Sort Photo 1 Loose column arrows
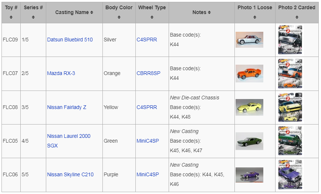Image resolution: width=321 pixels, height=194 pixels. (x=255, y=17)
